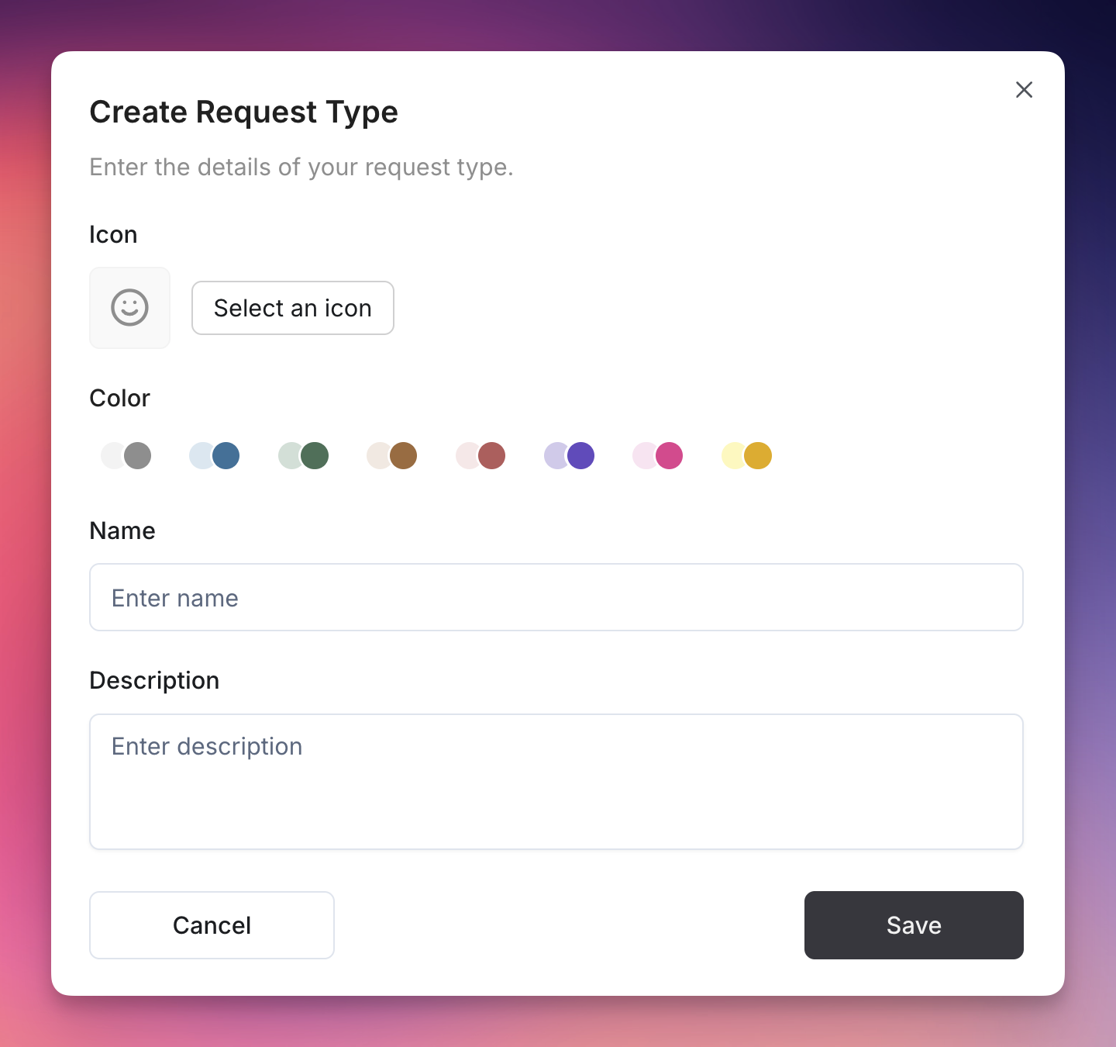
Task: Select the purple color swatch
Action: tap(570, 455)
